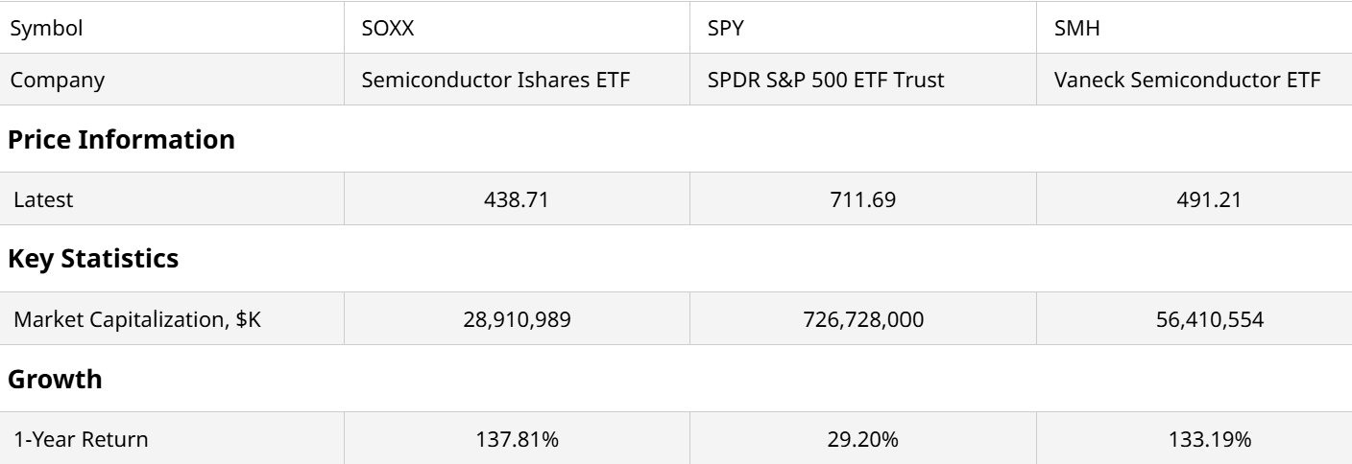Image resolution: width=1352 pixels, height=464 pixels.
Task: Click the Market Capitalization, $K row label
Action: click(136, 319)
